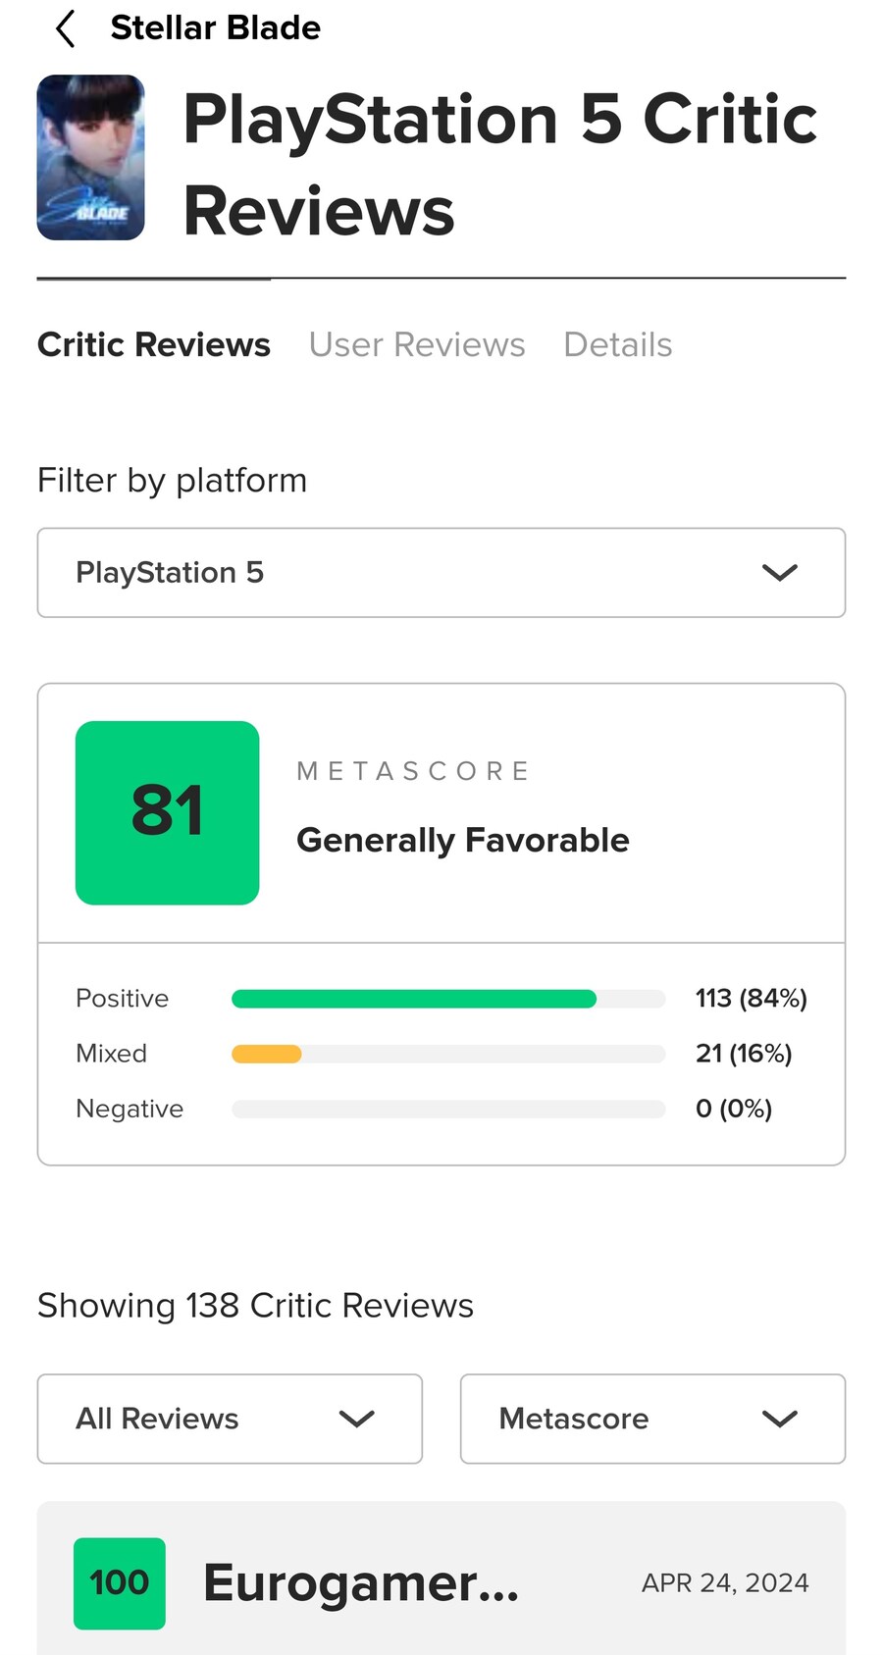Open the Details tab

coord(617,345)
